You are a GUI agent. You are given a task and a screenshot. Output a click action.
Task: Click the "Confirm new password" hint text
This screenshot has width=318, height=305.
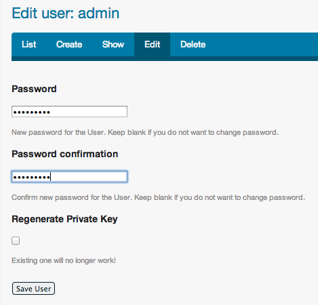(x=158, y=197)
